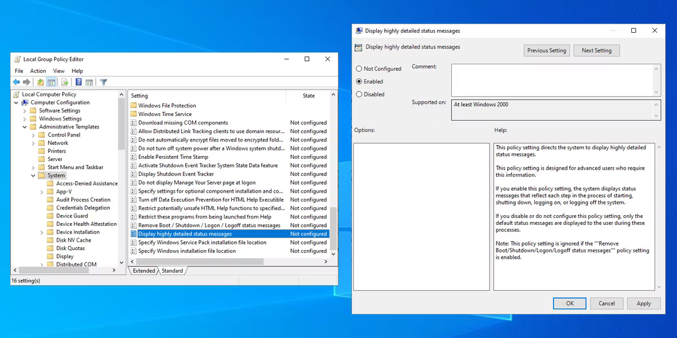Go up one level with the folder-arrow toolbar icon
Image resolution: width=677 pixels, height=338 pixels.
41,82
